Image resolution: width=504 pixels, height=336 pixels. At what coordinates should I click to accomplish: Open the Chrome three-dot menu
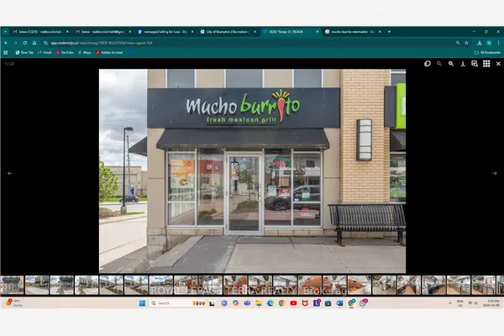[x=498, y=43]
